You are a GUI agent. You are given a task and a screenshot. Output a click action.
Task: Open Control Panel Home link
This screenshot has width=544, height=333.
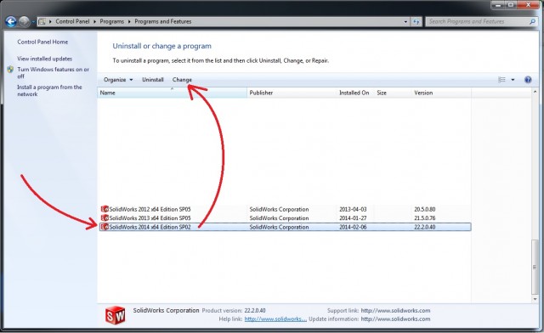coord(42,42)
